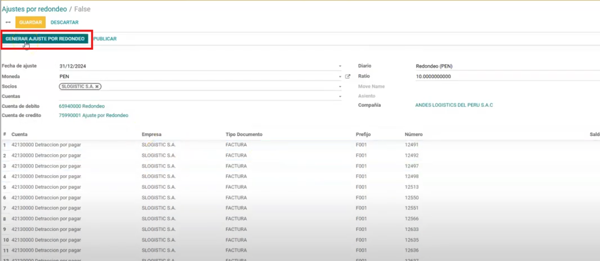Open the Cuentas dropdown arrow
Image resolution: width=600 pixels, height=261 pixels.
(340, 96)
